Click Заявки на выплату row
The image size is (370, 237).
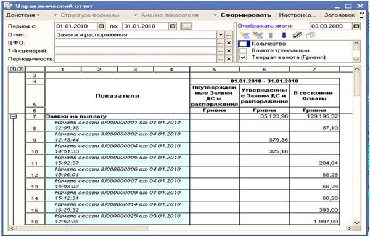click(x=117, y=116)
